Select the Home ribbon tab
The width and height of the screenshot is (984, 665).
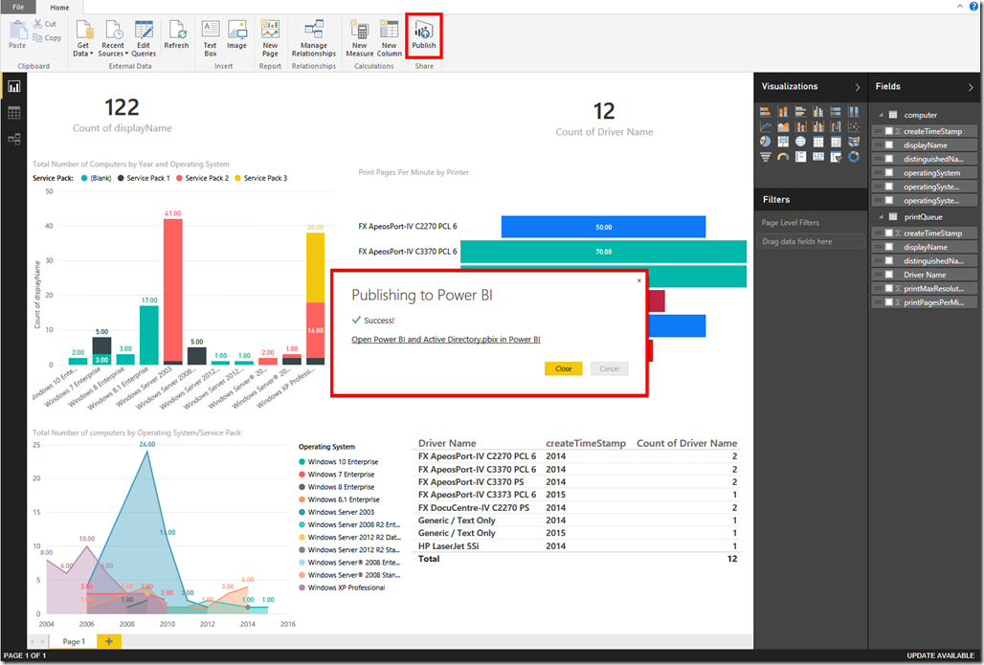[59, 8]
